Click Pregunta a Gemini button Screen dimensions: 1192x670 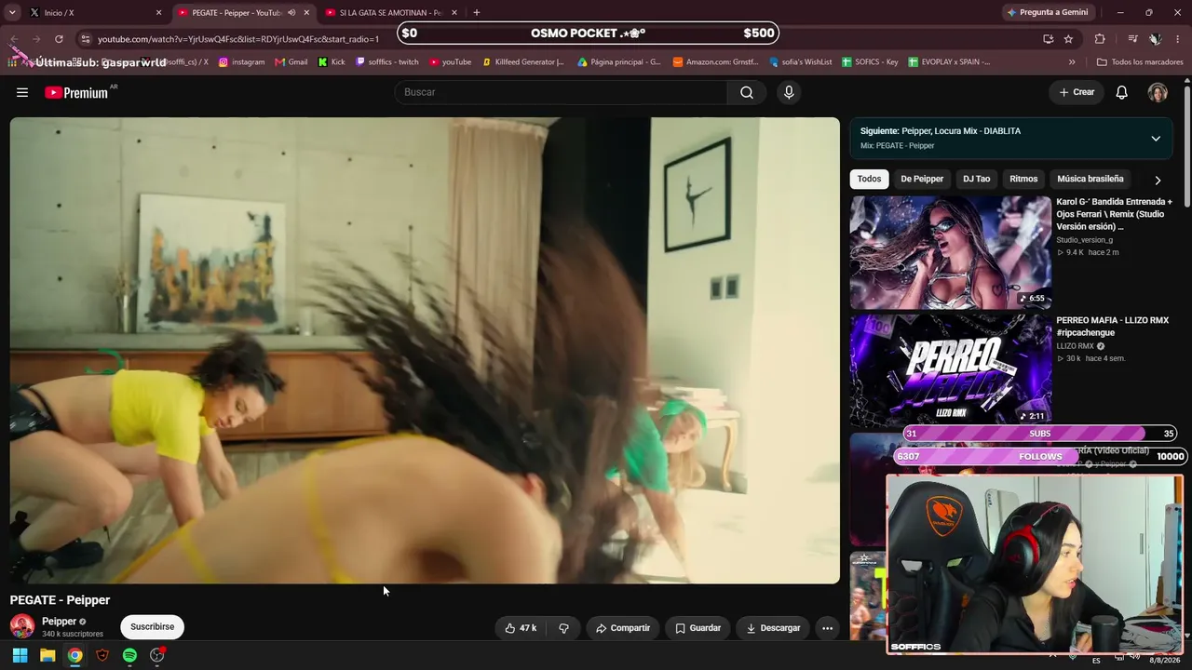click(1047, 13)
